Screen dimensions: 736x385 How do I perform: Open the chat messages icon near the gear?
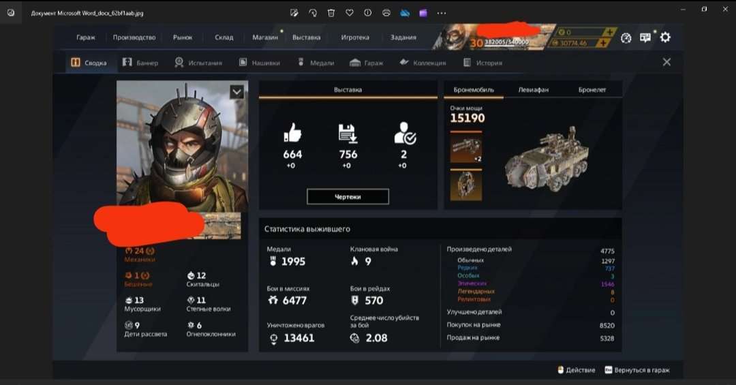pyautogui.click(x=645, y=37)
